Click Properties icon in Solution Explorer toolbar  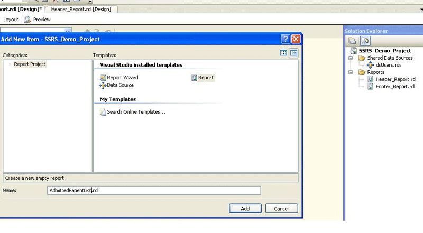[352, 41]
